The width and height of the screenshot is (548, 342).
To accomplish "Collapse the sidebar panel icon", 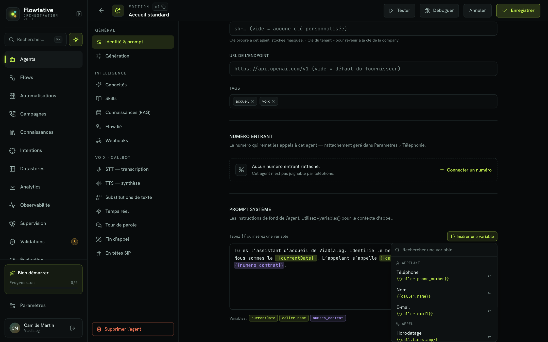I will pos(79,14).
